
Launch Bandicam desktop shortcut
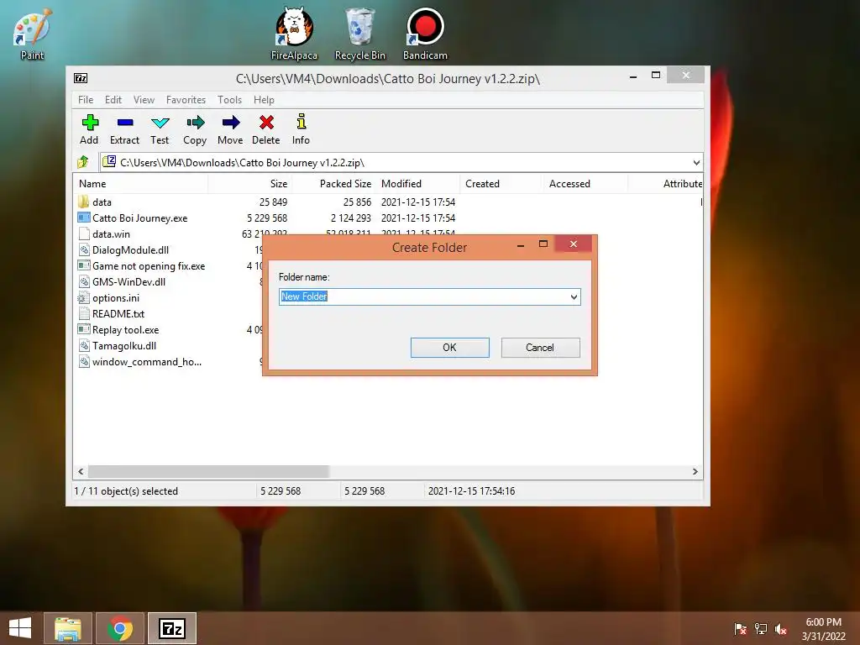pos(425,33)
